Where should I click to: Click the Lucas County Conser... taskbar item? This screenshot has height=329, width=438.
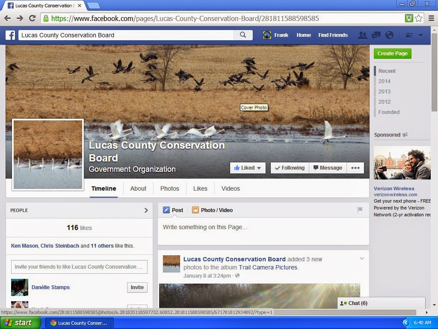pyautogui.click(x=80, y=323)
